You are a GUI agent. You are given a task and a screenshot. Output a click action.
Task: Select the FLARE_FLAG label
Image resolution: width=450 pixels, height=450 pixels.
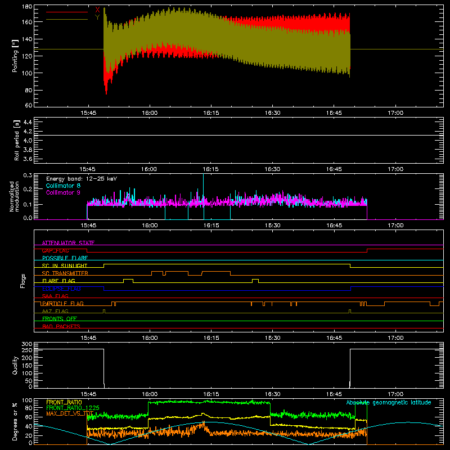tap(58, 281)
